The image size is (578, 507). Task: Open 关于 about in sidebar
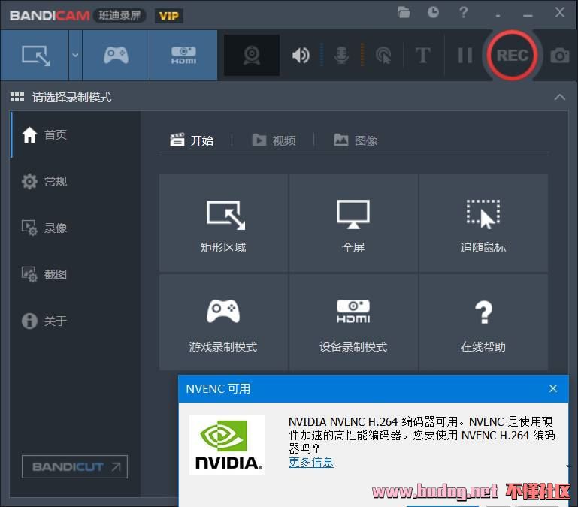click(75, 321)
